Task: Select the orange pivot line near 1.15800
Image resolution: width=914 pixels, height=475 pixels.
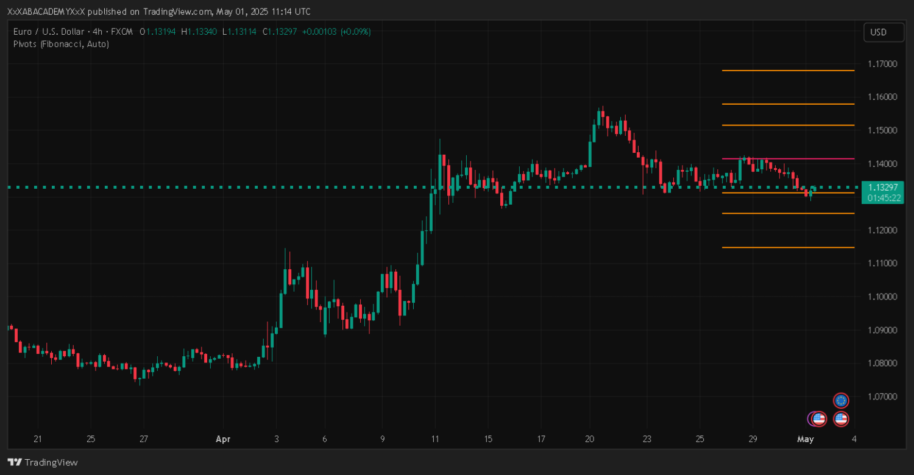Action: point(788,104)
